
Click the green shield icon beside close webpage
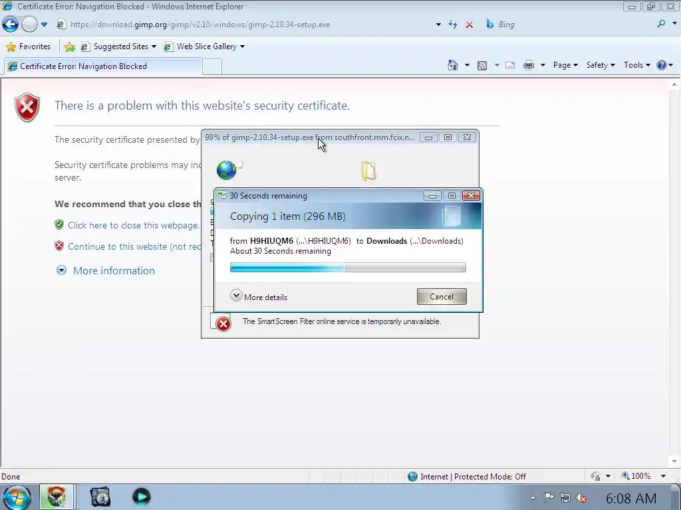click(x=59, y=224)
